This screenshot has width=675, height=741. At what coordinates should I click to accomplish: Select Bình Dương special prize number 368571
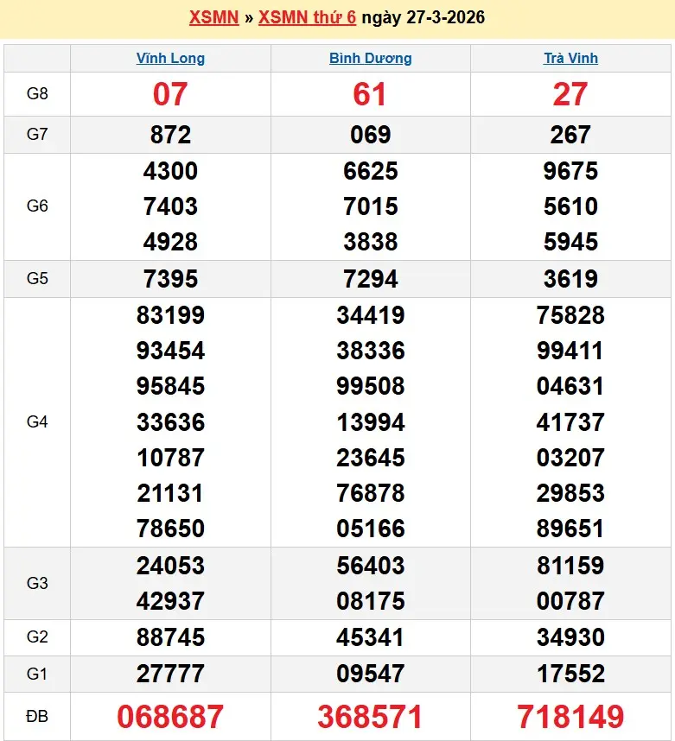pyautogui.click(x=370, y=717)
